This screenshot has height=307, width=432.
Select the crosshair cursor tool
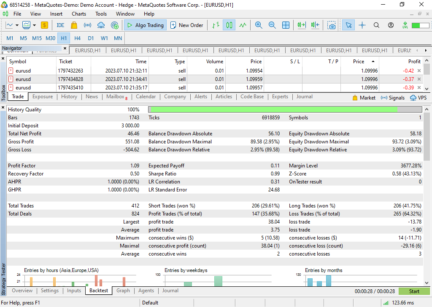click(x=362, y=25)
